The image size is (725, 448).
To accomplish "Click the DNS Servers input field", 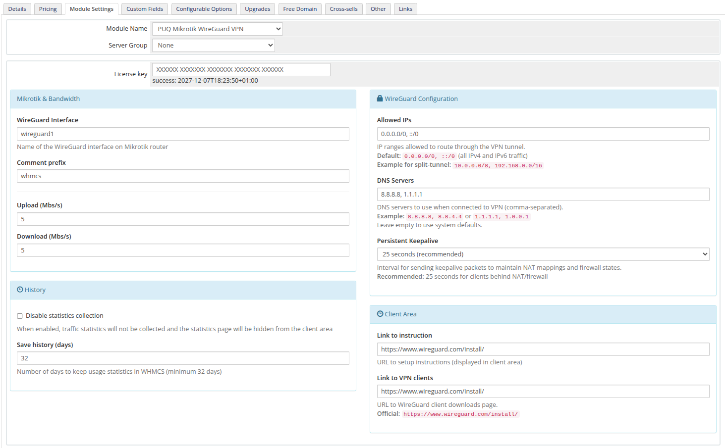I will point(543,194).
